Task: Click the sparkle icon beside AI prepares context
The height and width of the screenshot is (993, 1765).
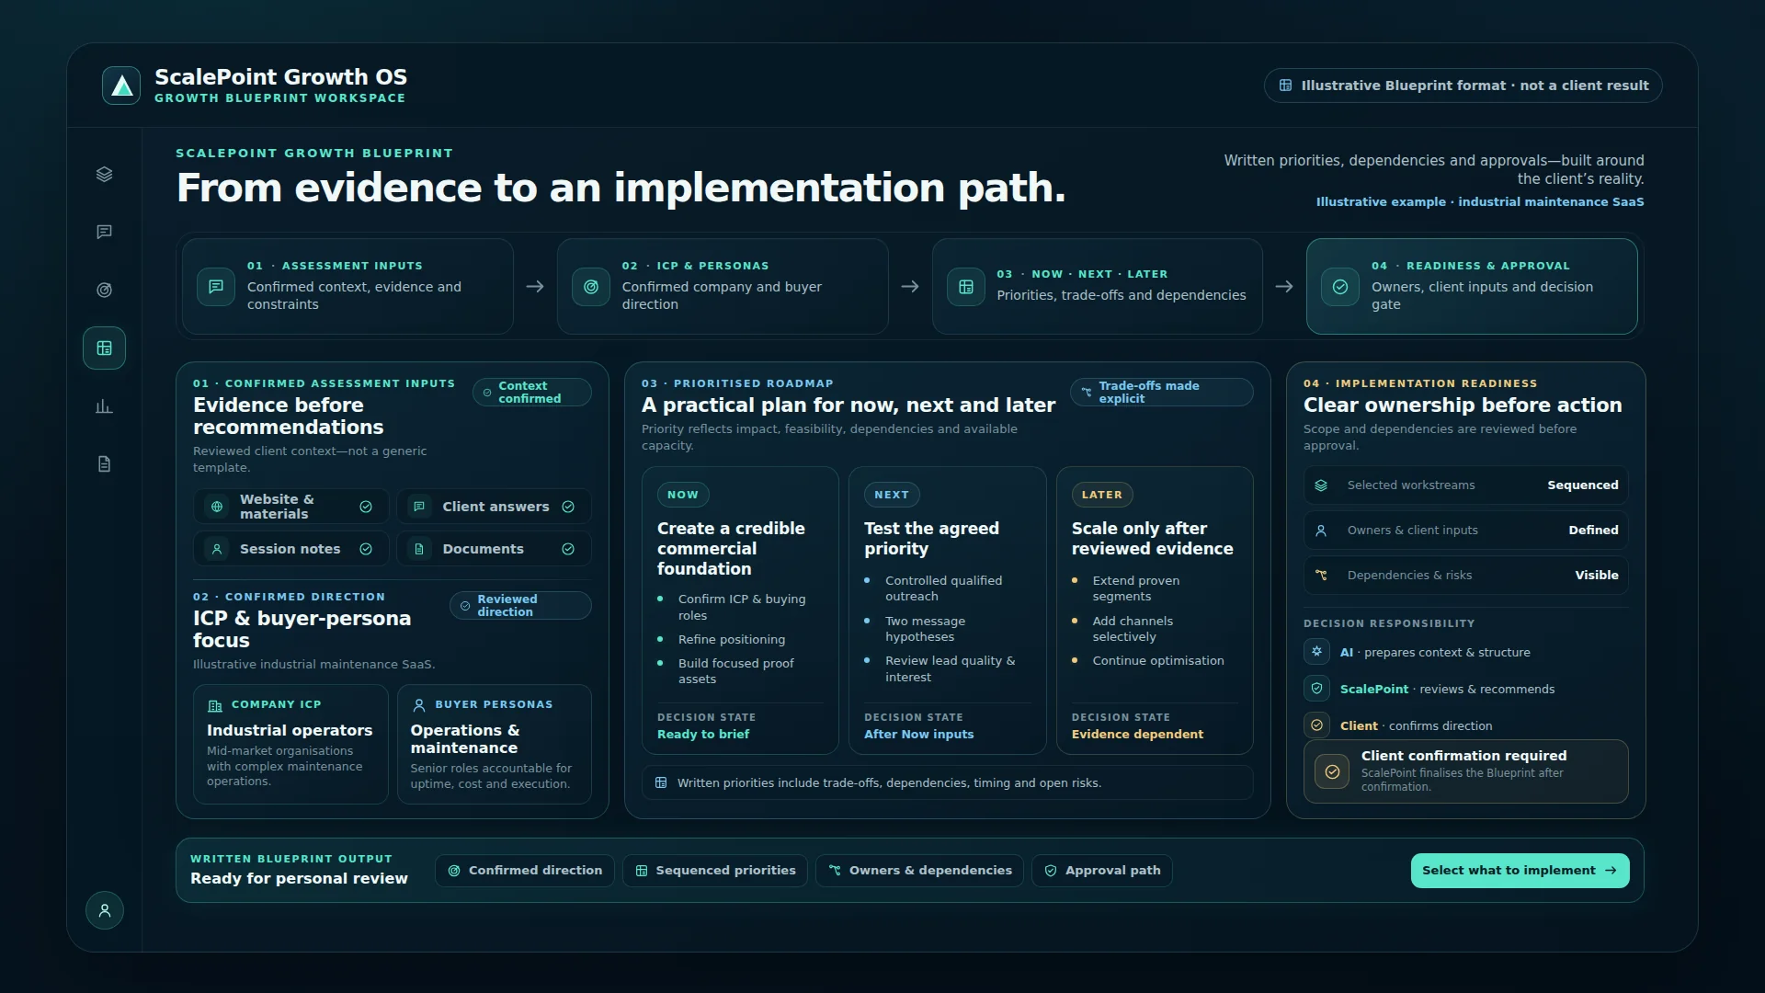Action: [1317, 652]
